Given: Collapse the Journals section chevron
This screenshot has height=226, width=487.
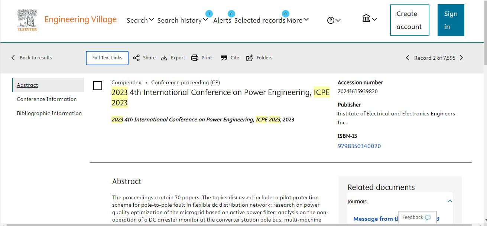Looking at the screenshot, I should click(x=449, y=201).
